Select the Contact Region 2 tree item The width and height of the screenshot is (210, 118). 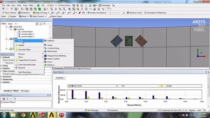pos(28,34)
